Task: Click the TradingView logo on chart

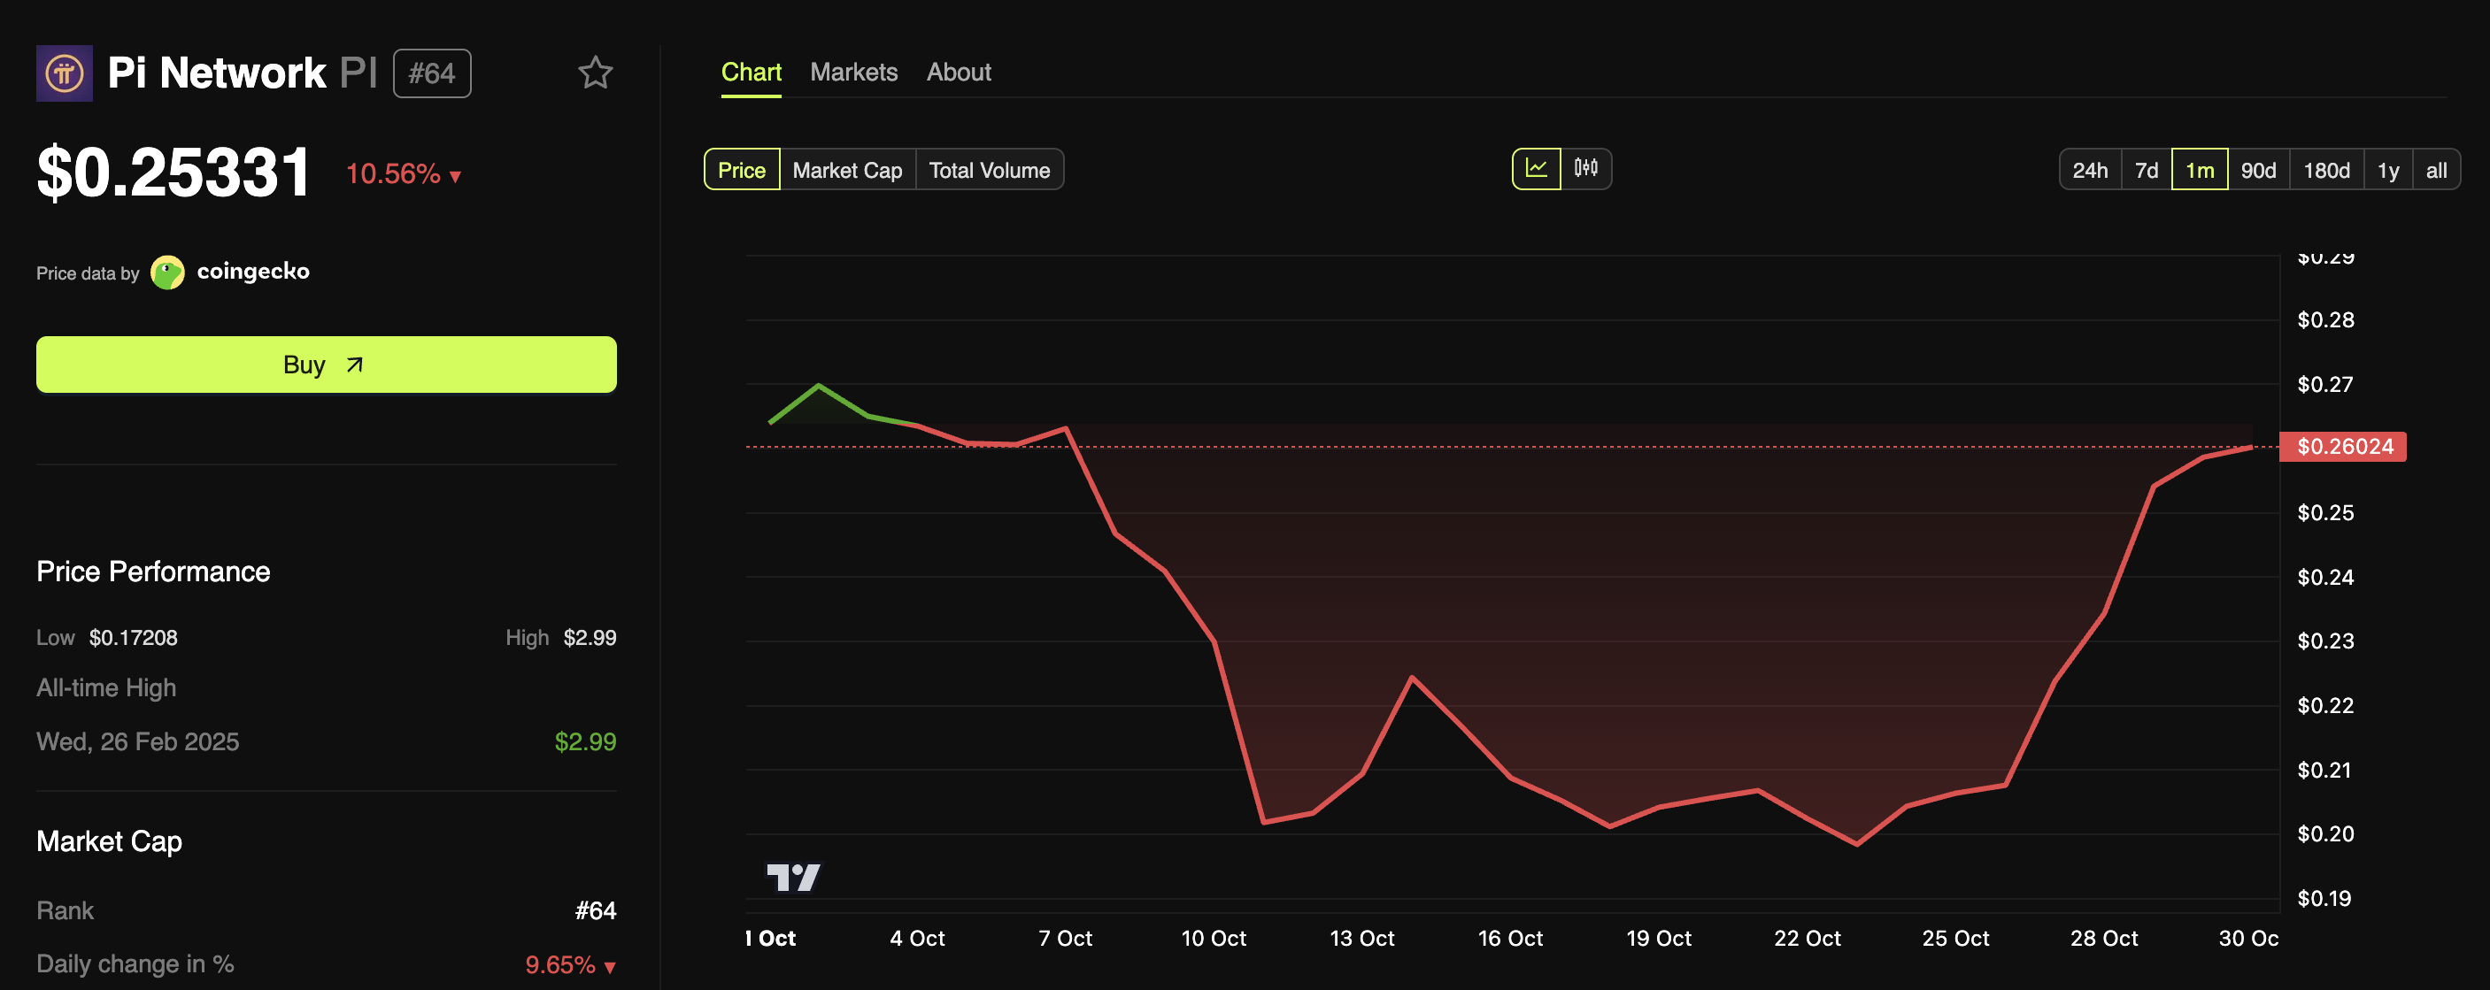Action: (792, 877)
